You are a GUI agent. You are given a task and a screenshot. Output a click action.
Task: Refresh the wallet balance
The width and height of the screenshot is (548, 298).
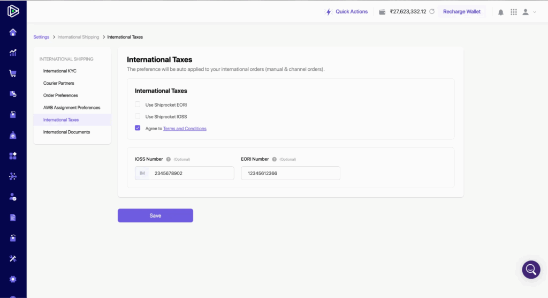click(431, 12)
